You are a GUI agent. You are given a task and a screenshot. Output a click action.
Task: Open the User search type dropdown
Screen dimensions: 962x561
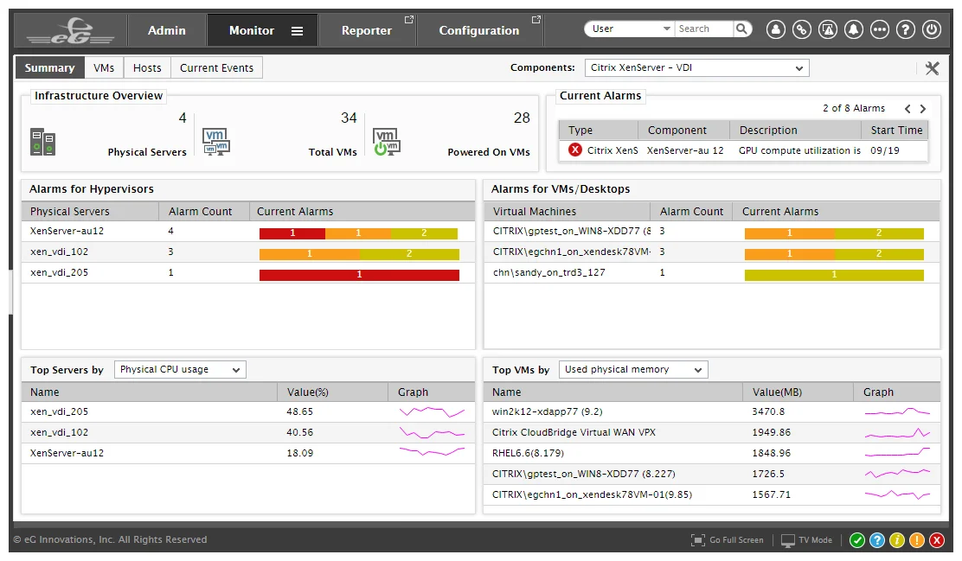coord(630,29)
